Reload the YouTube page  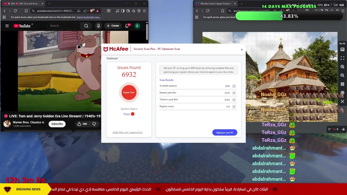[15, 11]
